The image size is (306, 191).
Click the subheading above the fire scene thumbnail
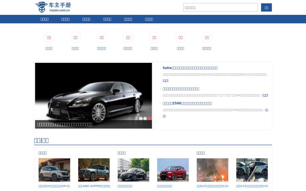(201, 153)
